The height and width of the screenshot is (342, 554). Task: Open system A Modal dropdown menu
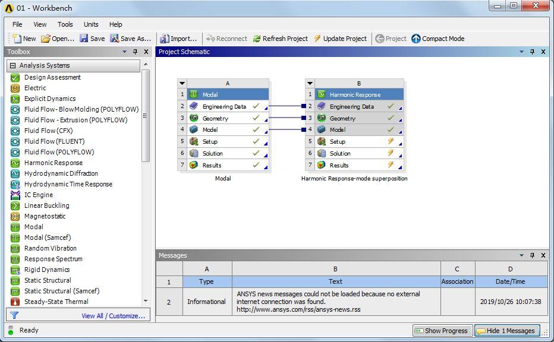[x=182, y=84]
